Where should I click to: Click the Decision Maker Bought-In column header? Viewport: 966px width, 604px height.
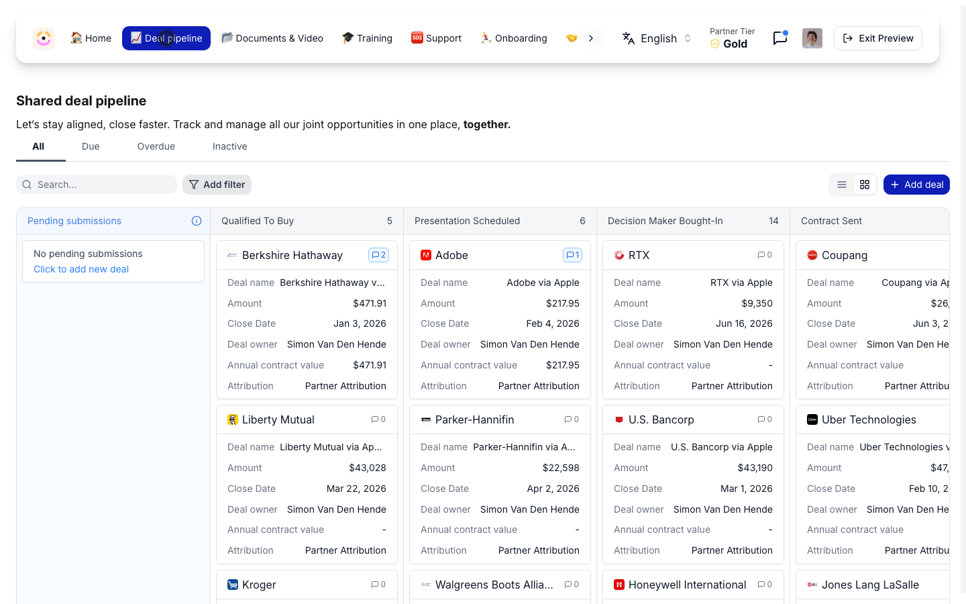(x=693, y=221)
